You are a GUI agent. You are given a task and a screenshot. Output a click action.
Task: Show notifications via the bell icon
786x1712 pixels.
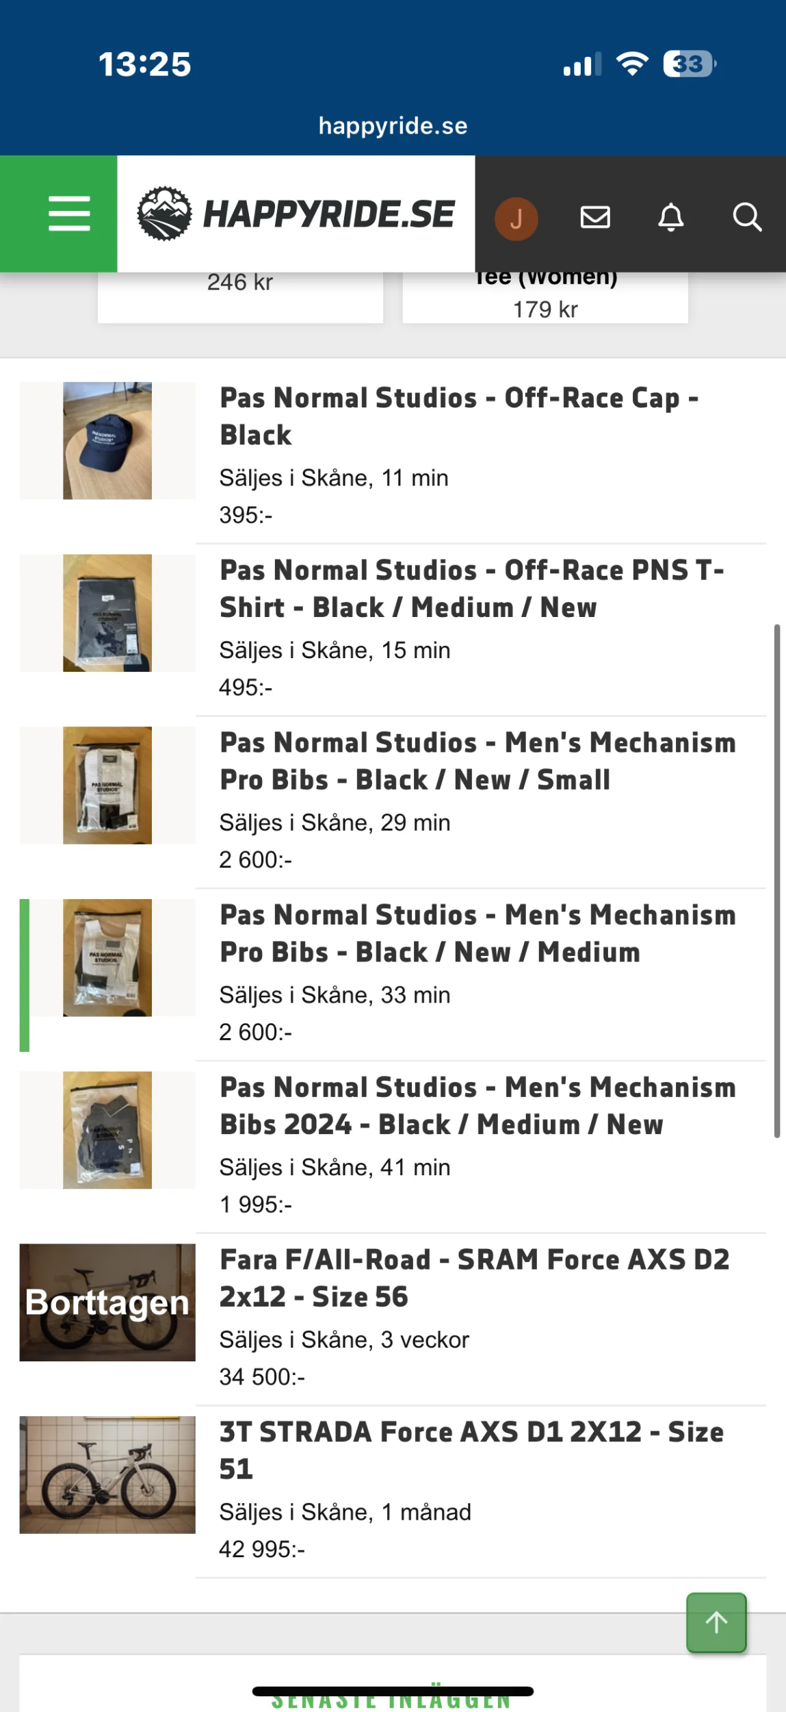(x=670, y=217)
